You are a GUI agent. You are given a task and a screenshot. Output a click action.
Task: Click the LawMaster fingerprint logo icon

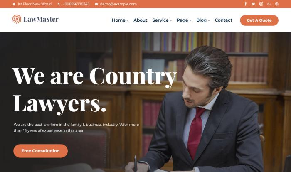coord(17,19)
